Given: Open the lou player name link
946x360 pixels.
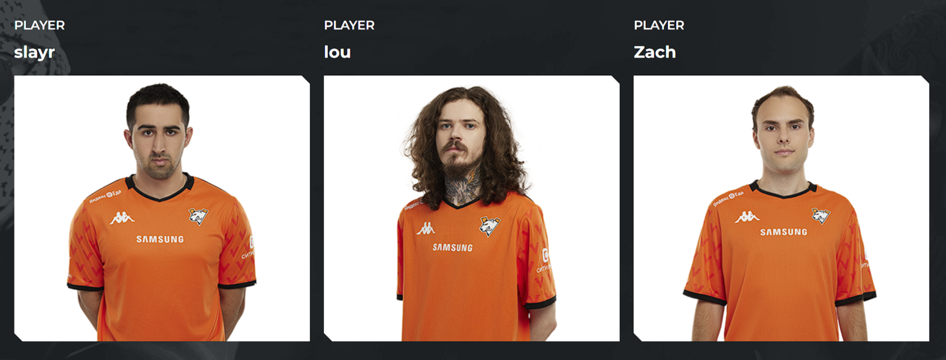Looking at the screenshot, I should 337,52.
